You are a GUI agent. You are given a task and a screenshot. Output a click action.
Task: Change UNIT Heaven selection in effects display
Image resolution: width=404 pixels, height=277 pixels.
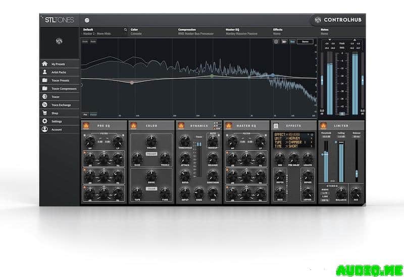coord(293,138)
